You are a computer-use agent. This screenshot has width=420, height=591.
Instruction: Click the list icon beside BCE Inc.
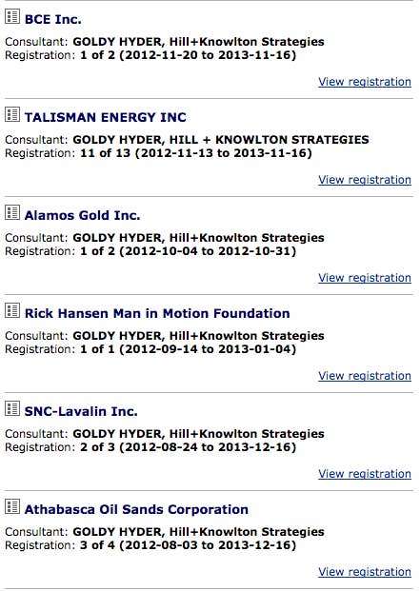pyautogui.click(x=12, y=16)
